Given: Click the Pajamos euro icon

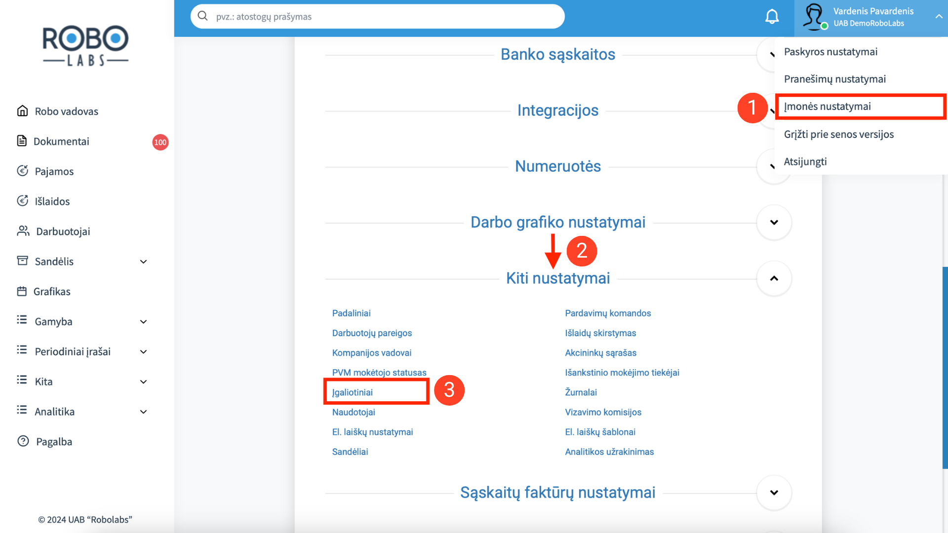Looking at the screenshot, I should [22, 171].
